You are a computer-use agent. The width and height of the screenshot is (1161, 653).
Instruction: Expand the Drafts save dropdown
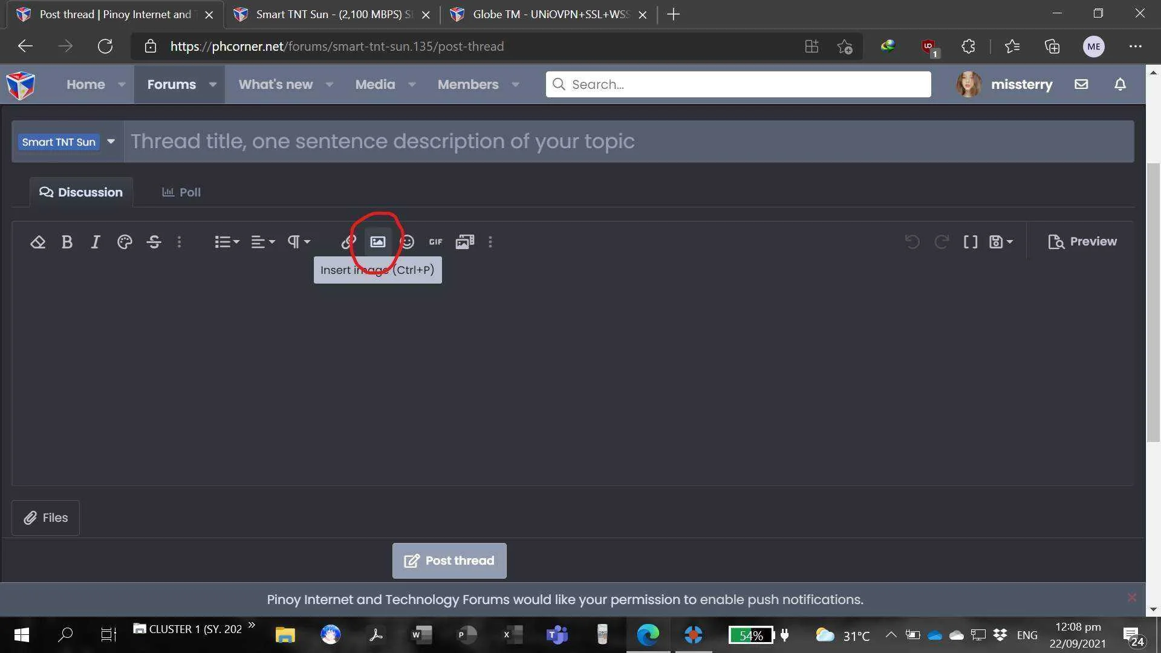1001,242
